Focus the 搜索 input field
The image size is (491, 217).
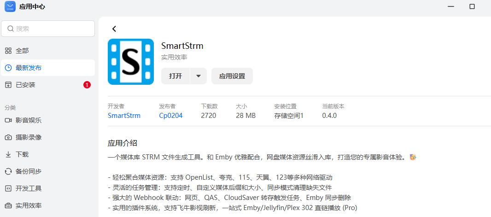point(48,29)
